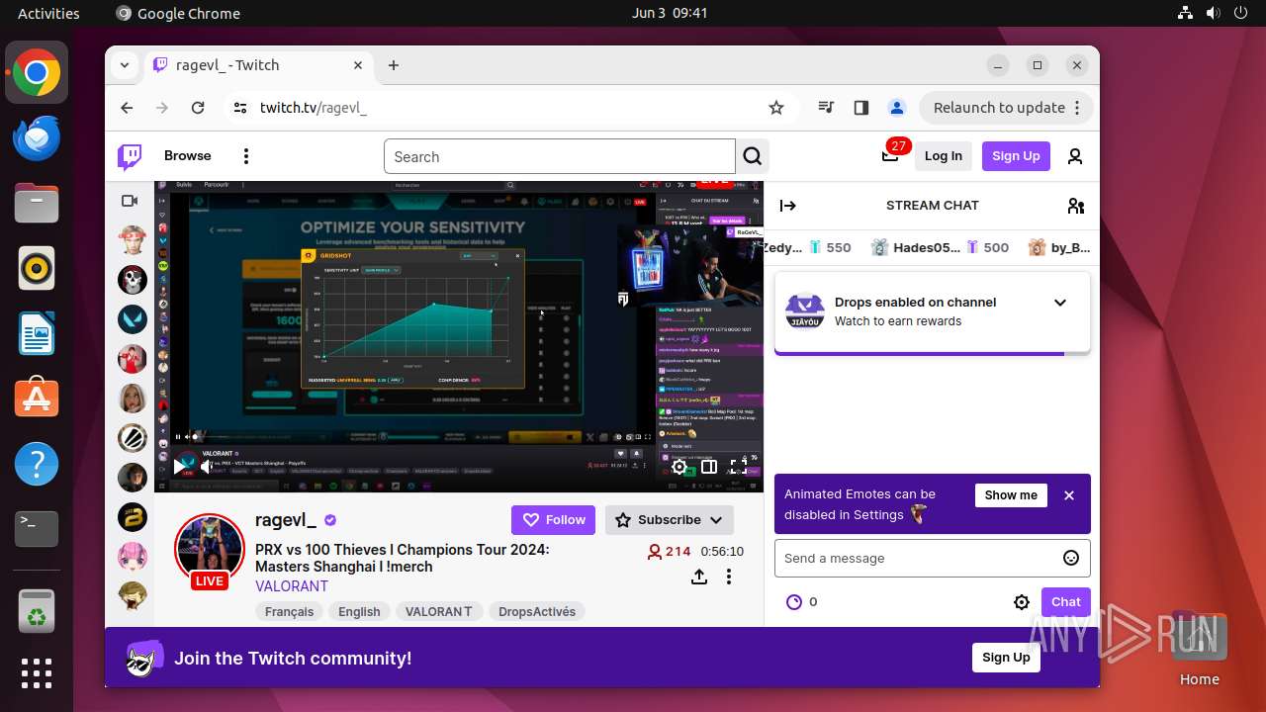
Task: Play the stream video
Action: pos(180,466)
